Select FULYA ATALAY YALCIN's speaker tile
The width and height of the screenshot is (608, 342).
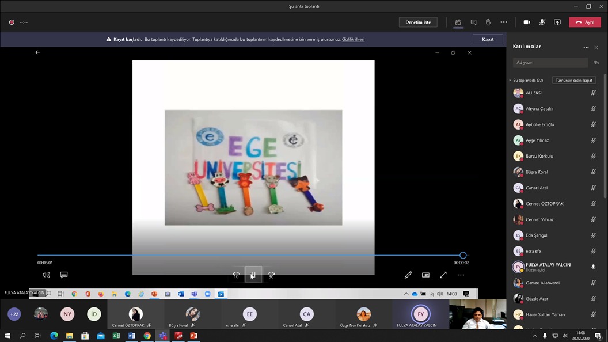[421, 314]
